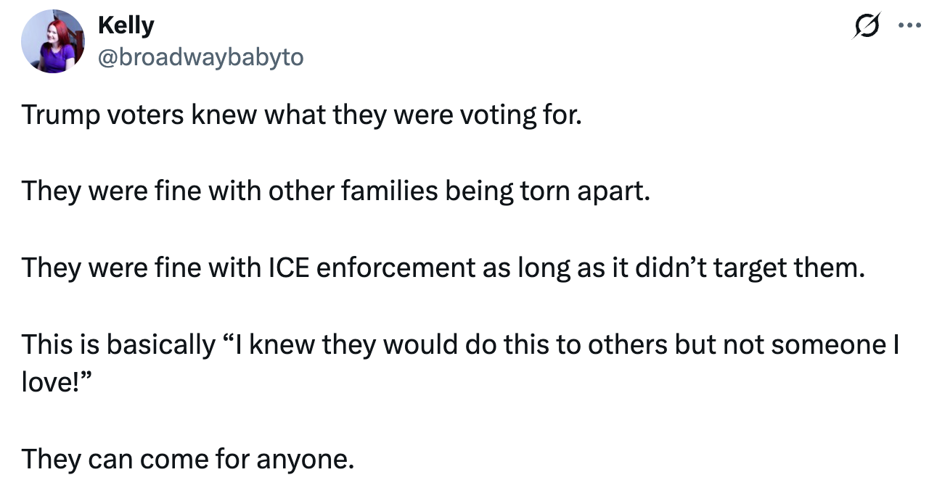Open Kelly's red-haired profile avatar
The image size is (929, 480).
point(53,41)
